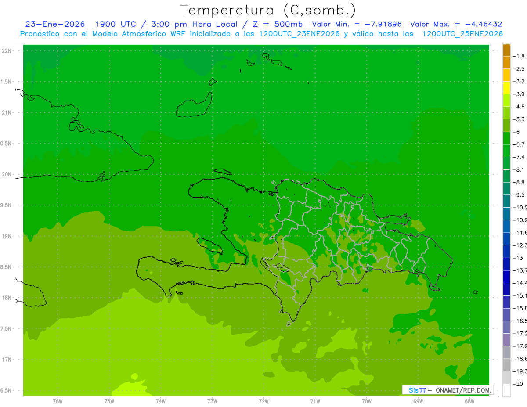Click the legend value "-13.7"
527x407 pixels.
tap(520, 270)
